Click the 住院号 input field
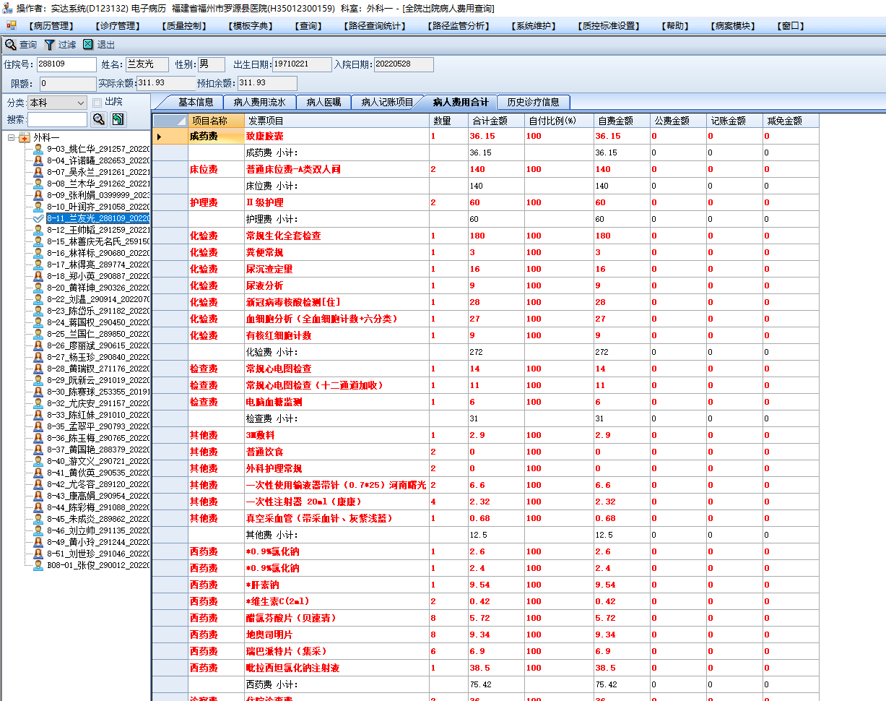This screenshot has width=886, height=701. click(x=66, y=64)
